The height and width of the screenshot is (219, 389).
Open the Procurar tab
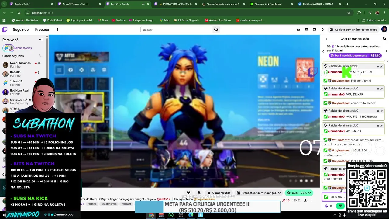pyautogui.click(x=42, y=30)
